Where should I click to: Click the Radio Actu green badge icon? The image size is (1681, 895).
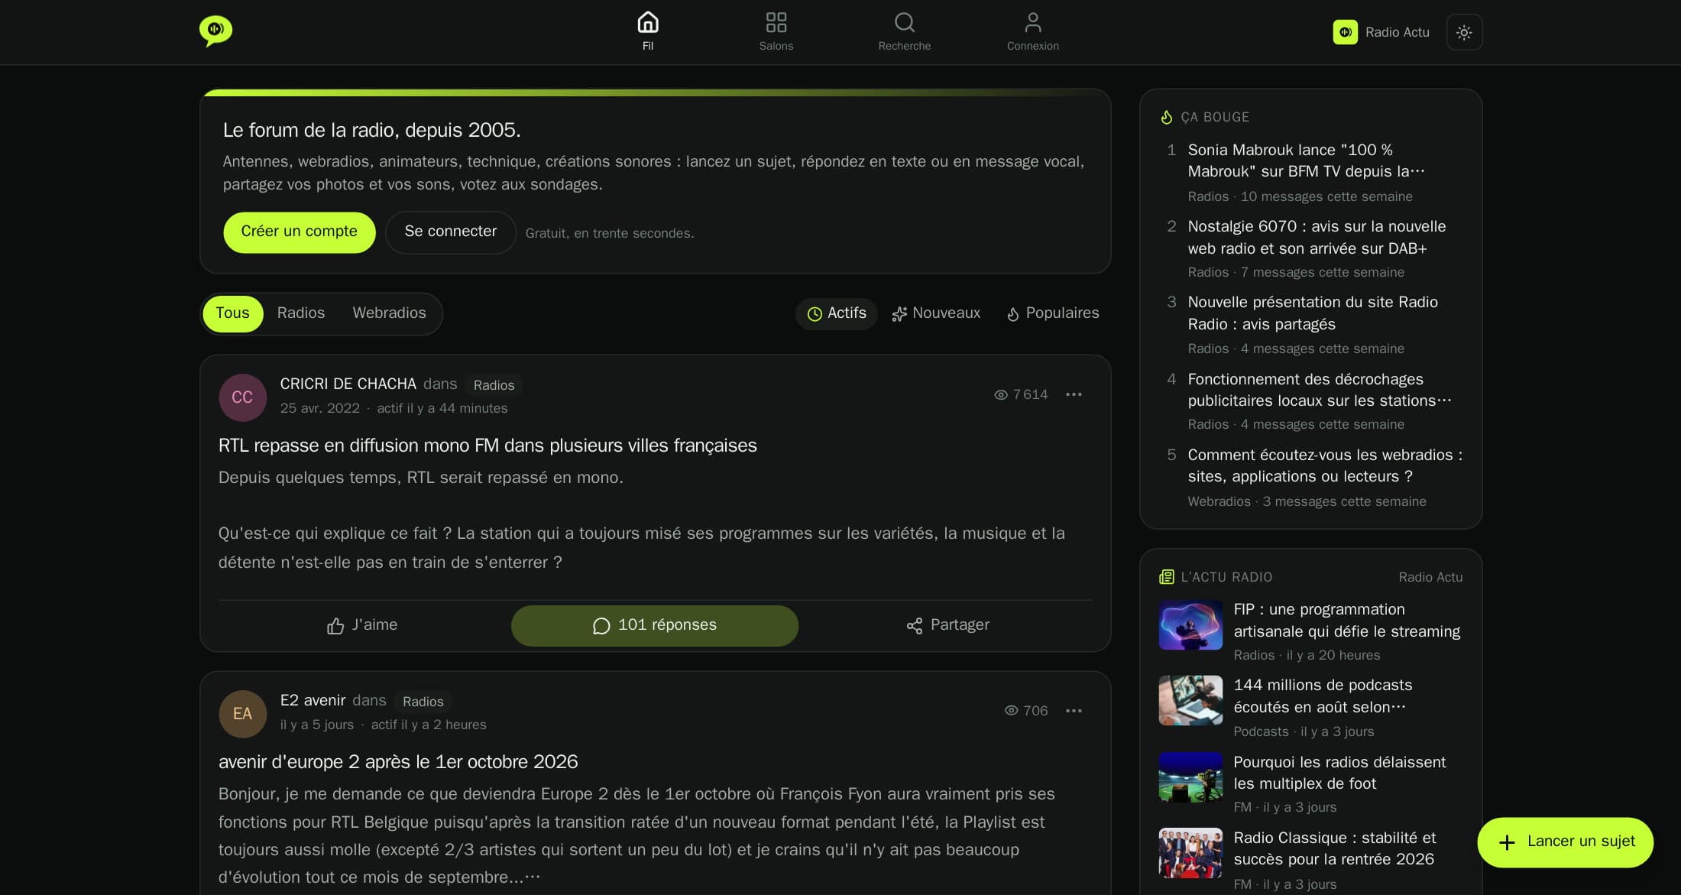(x=1346, y=32)
